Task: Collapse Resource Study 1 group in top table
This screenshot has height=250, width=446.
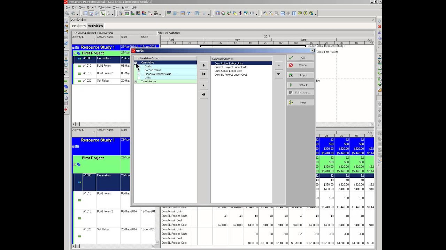Action: 74,48
